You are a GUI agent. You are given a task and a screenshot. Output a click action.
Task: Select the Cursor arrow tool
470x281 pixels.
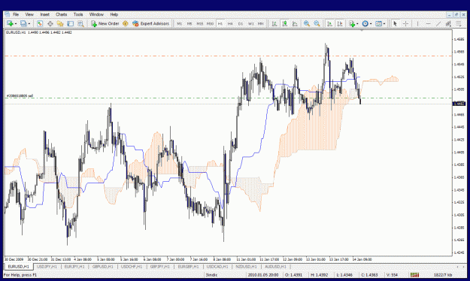[x=395, y=23]
